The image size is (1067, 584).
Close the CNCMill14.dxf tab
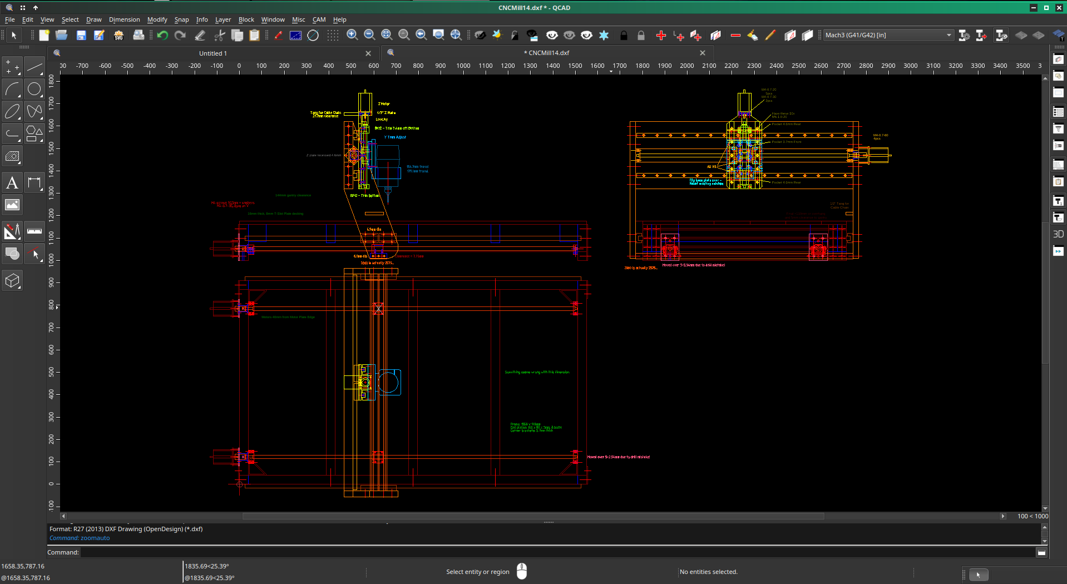pyautogui.click(x=703, y=53)
